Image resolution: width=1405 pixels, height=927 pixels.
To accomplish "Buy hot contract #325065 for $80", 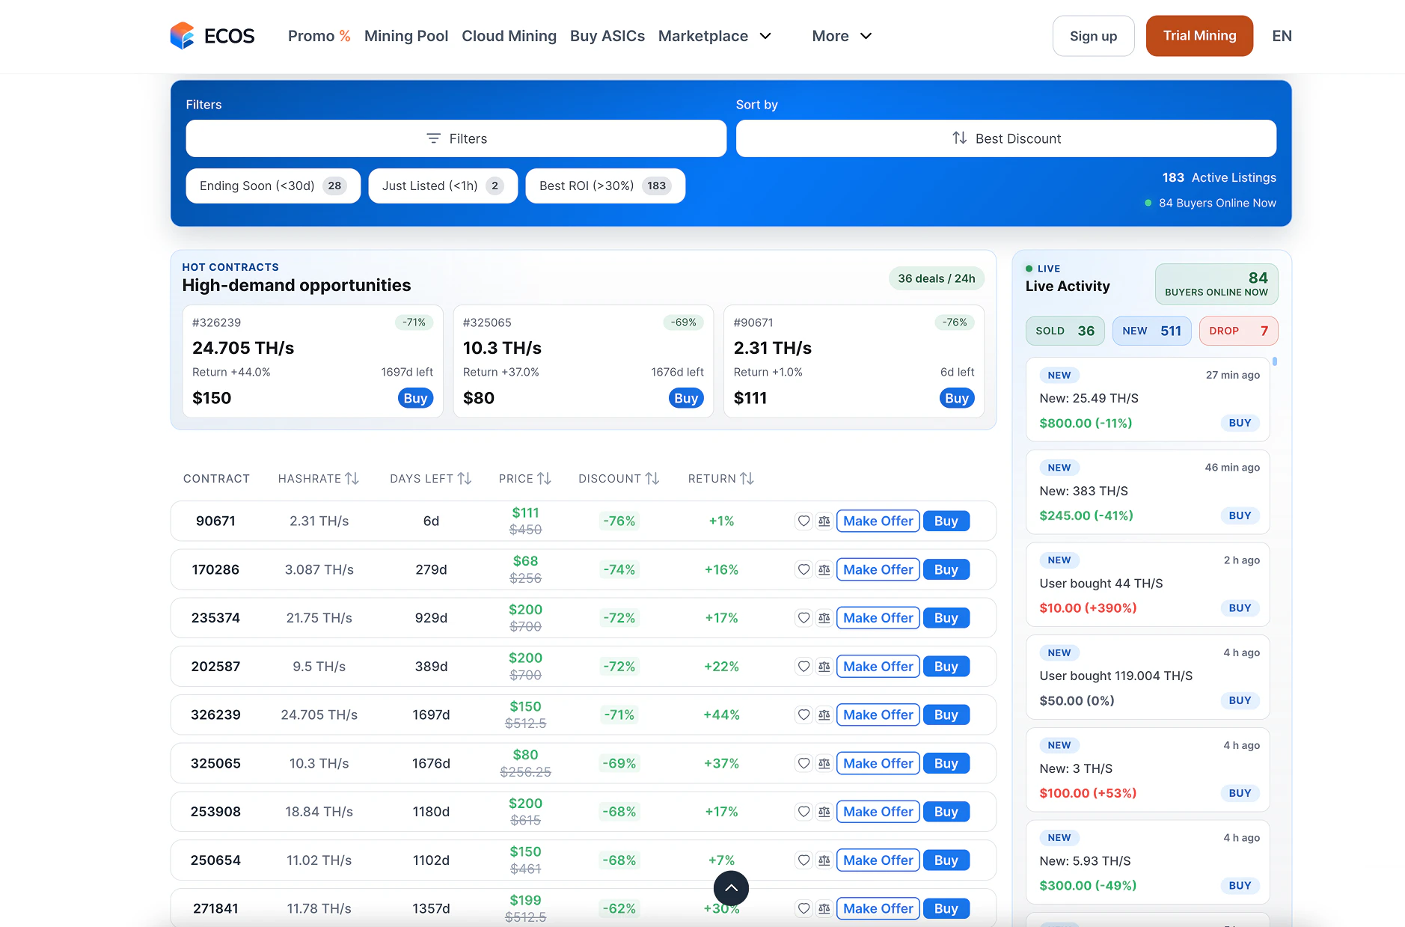I will tap(686, 398).
